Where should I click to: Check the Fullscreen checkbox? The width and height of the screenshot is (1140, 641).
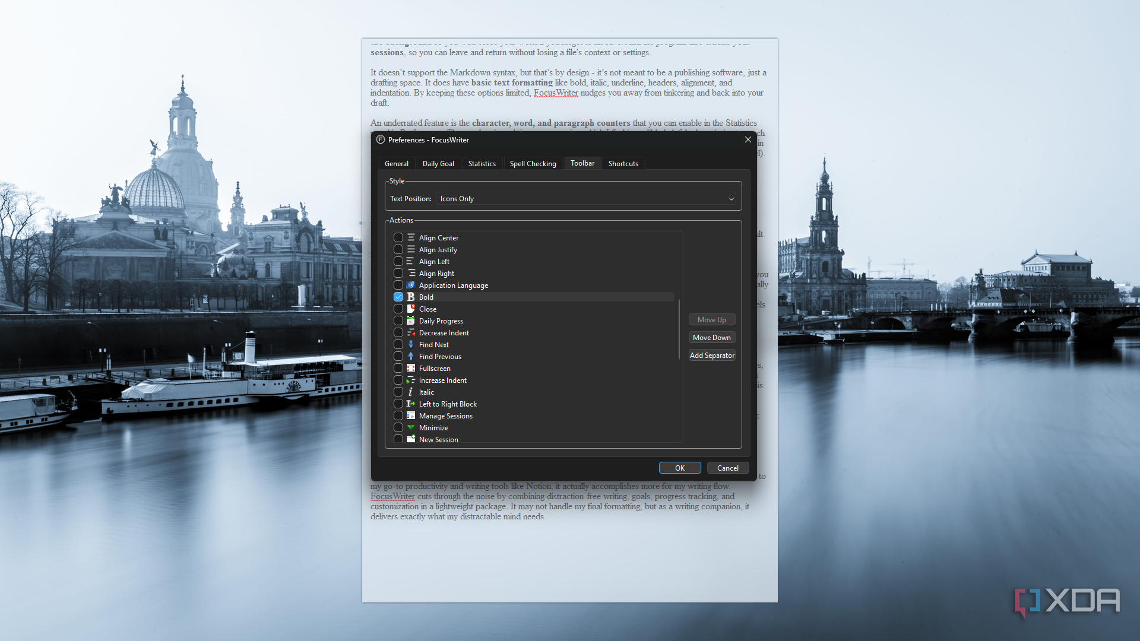398,368
